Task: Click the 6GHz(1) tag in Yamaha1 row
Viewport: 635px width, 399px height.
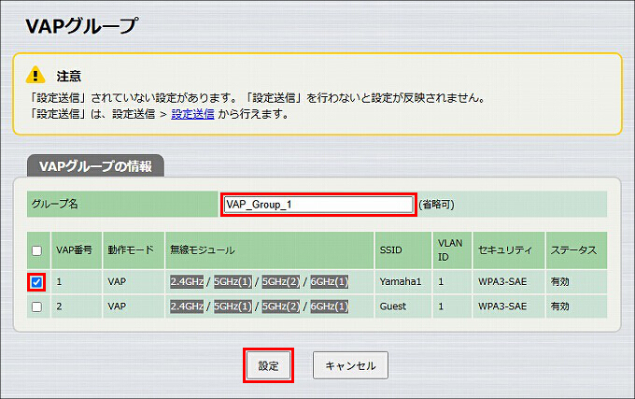Action: [x=330, y=281]
